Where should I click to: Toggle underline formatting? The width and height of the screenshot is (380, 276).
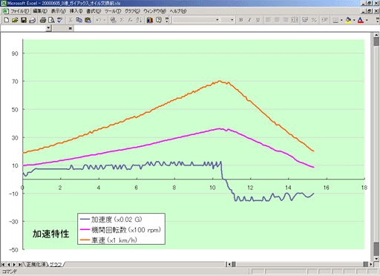(x=258, y=20)
